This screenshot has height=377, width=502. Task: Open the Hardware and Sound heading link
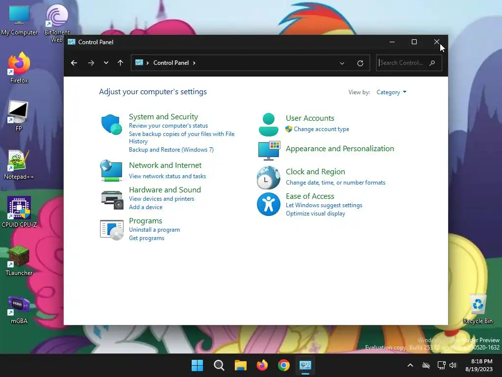tap(165, 190)
